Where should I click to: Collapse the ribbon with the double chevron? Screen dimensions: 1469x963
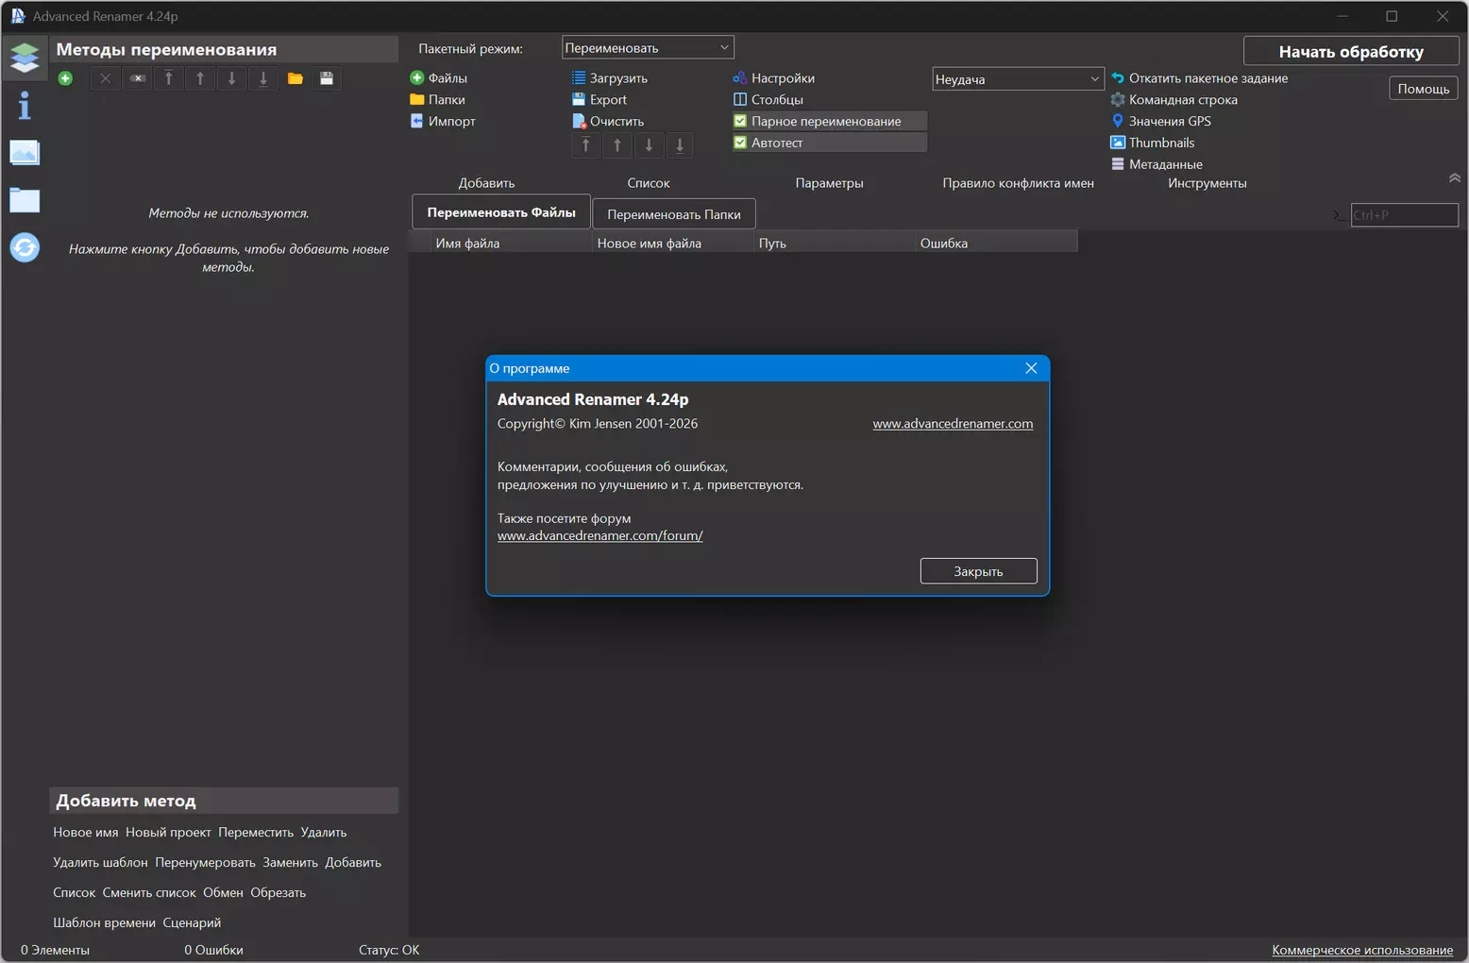point(1454,178)
